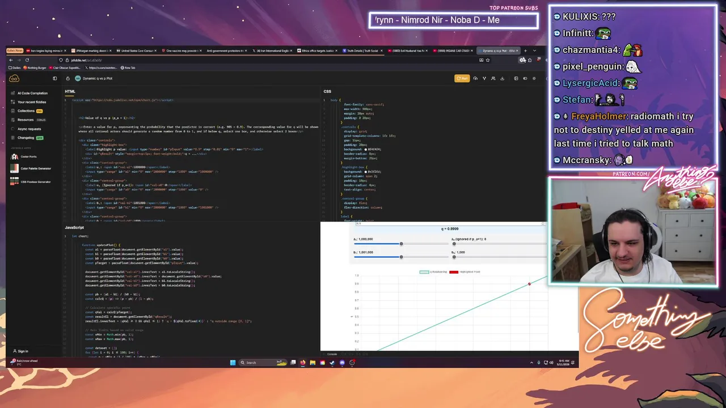Click the b1 range slider handle
The image size is (726, 408).
401,257
